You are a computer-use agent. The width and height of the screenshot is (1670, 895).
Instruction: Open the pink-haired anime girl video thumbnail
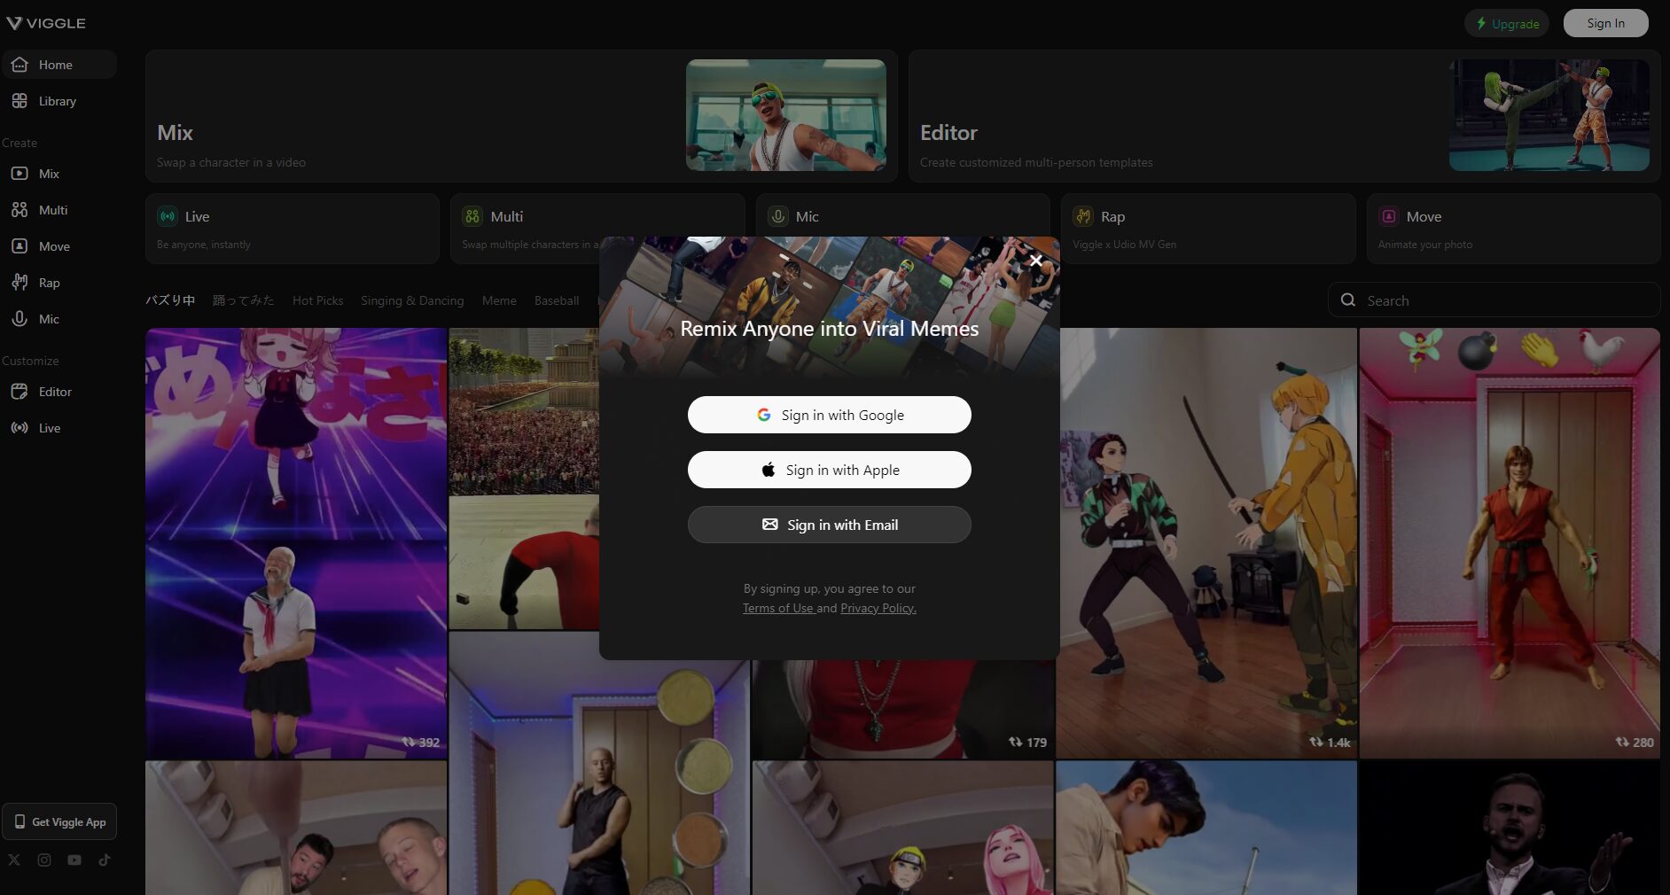coord(903,828)
